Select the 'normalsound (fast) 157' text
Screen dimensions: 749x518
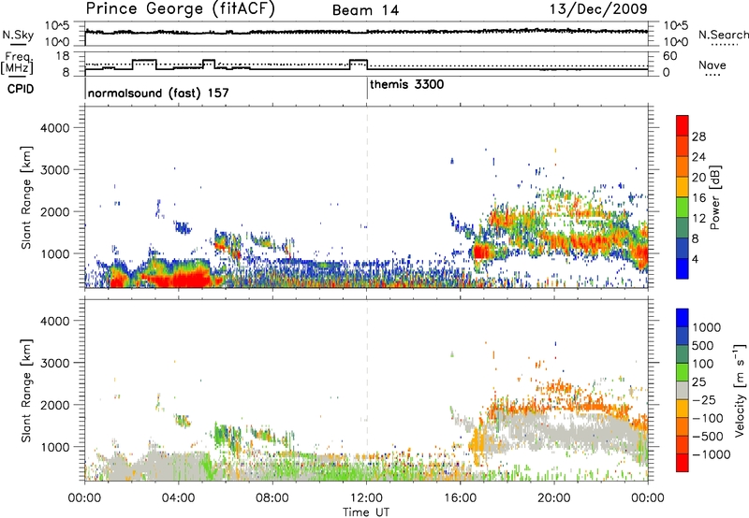tap(158, 93)
